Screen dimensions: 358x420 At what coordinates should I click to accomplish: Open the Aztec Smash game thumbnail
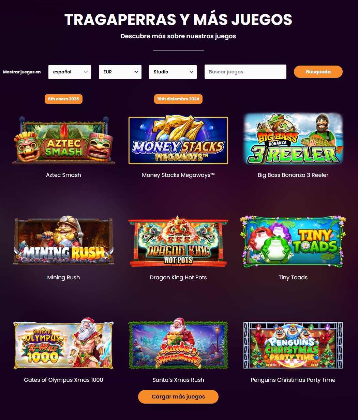click(x=63, y=140)
